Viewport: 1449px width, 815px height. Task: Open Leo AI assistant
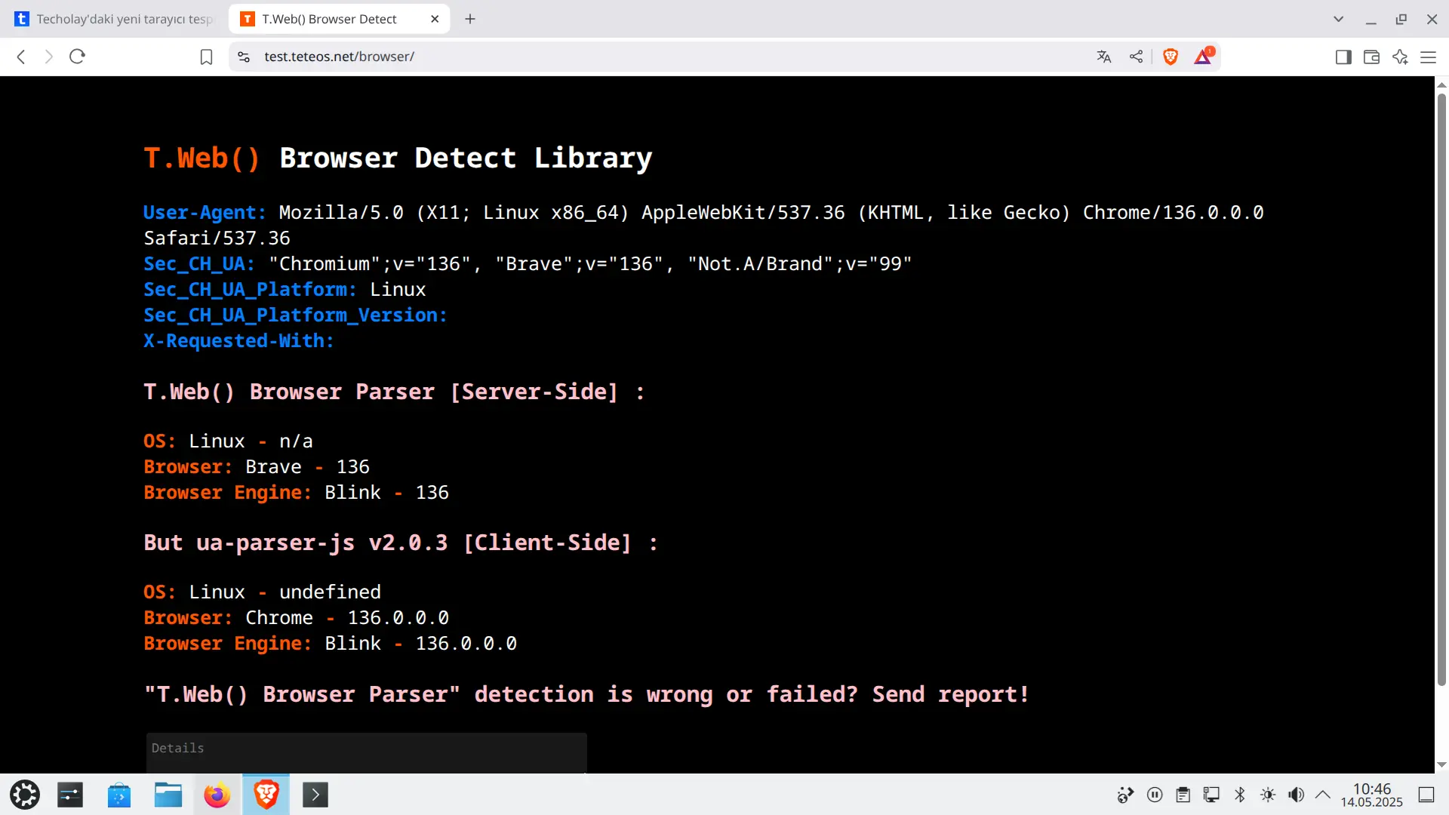click(1400, 57)
